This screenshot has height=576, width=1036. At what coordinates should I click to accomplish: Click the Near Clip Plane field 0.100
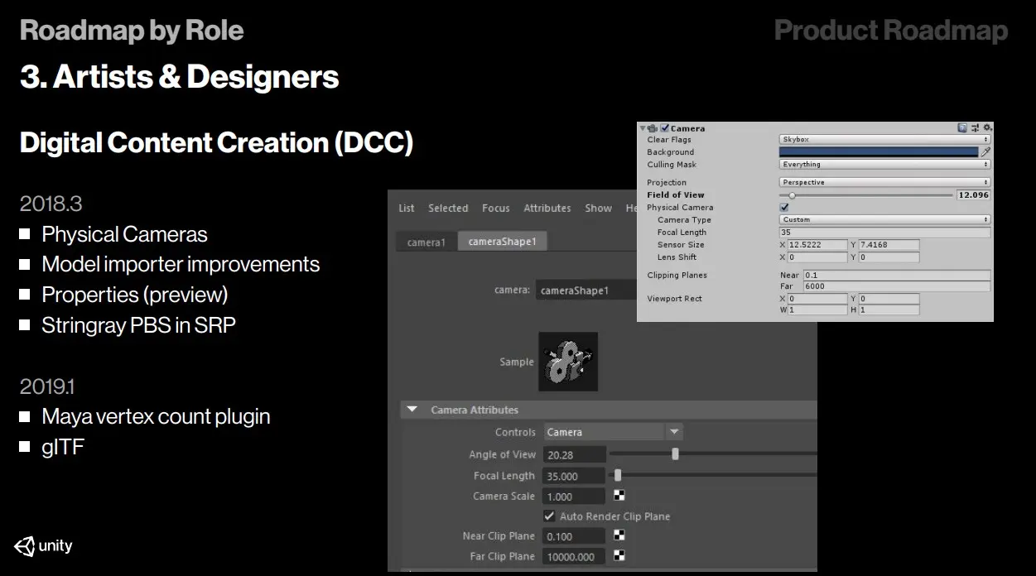(574, 536)
